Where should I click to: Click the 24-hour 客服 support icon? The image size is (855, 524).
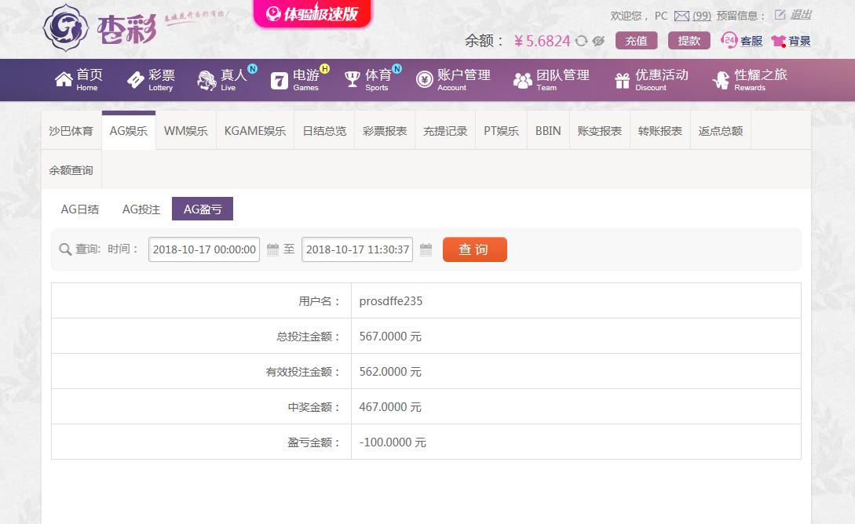[729, 41]
